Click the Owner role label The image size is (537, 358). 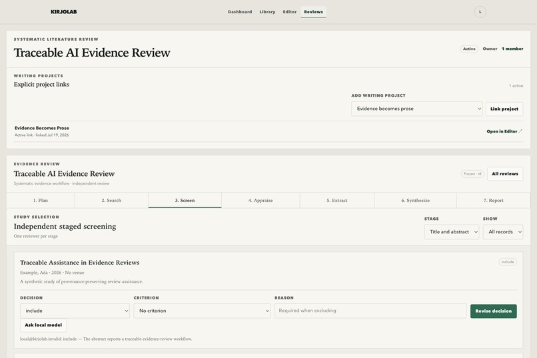point(490,49)
